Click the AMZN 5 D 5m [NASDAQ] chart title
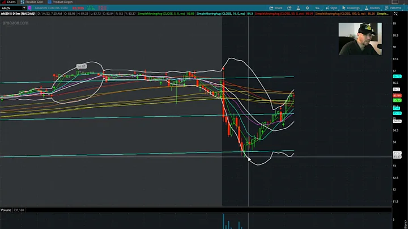408x229 pixels. point(18,14)
